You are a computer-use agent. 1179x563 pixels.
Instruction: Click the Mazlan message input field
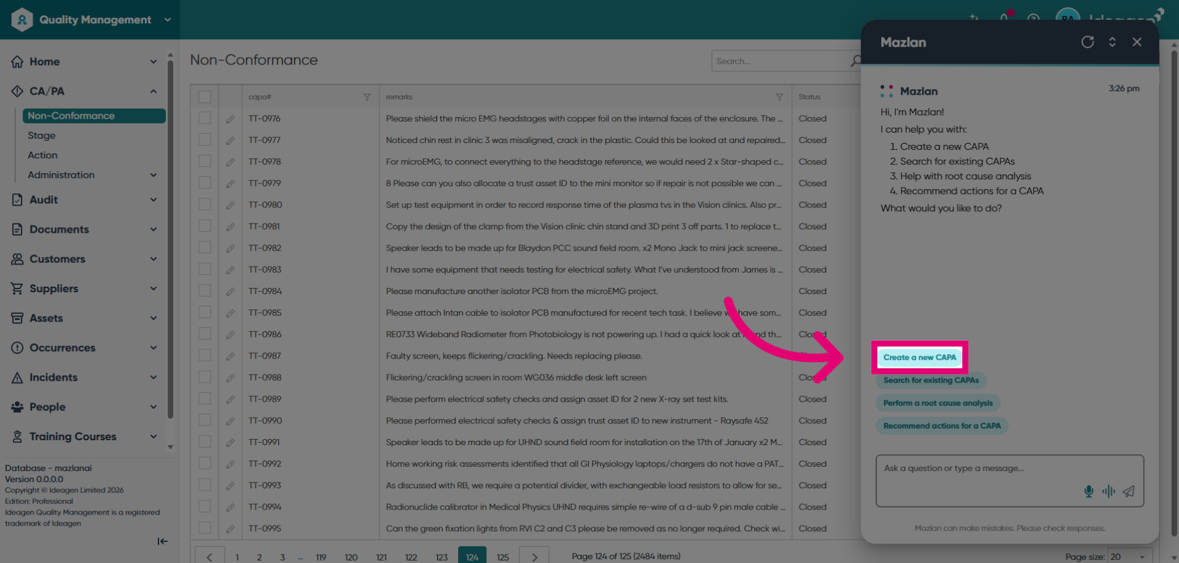[x=1010, y=480]
